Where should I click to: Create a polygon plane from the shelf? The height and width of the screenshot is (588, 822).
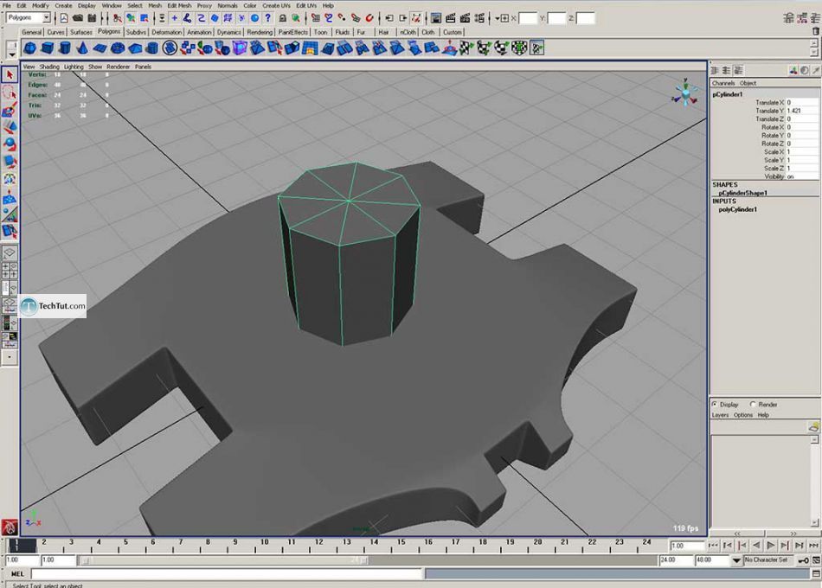click(100, 48)
